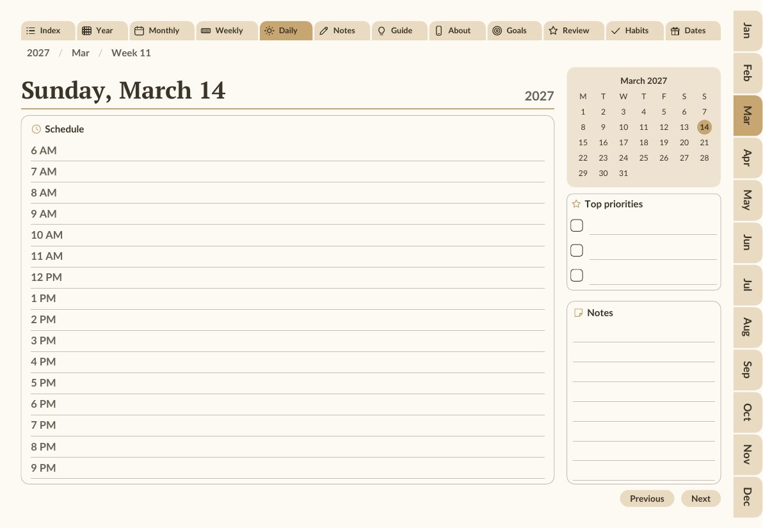Check the second Top priorities checkbox

pyautogui.click(x=577, y=250)
